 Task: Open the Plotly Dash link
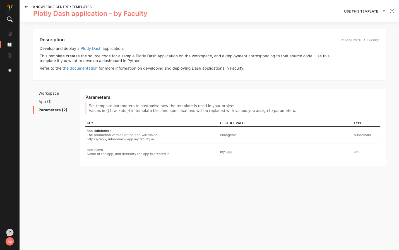pyautogui.click(x=91, y=48)
